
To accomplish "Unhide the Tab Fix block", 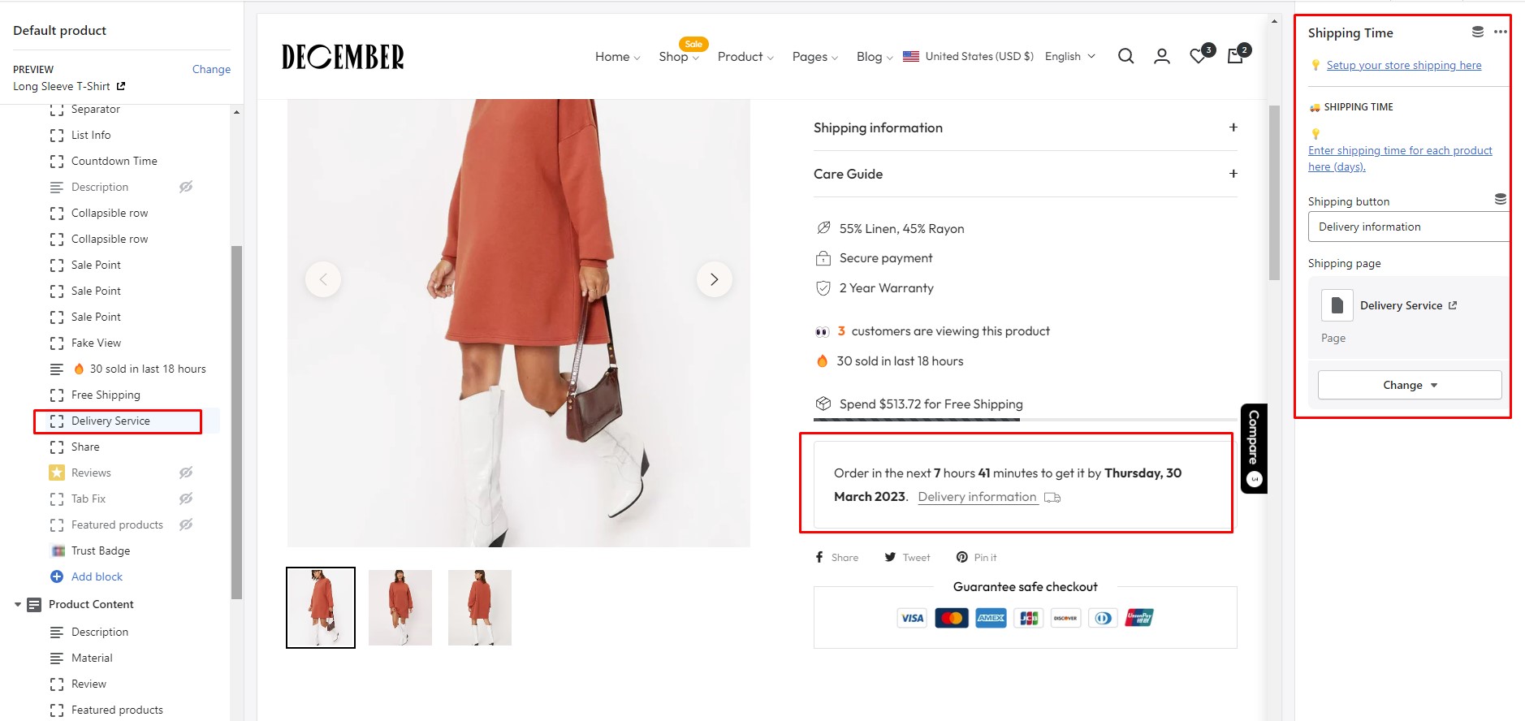I will pyautogui.click(x=186, y=499).
